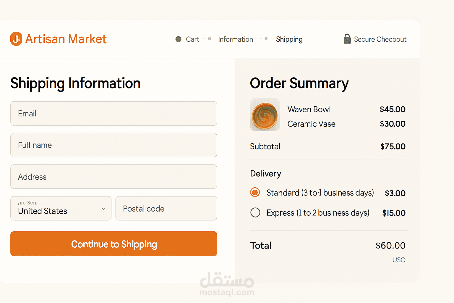Screen dimensions: 454x303
Task: Click the dot before the Information step
Action: pos(210,39)
